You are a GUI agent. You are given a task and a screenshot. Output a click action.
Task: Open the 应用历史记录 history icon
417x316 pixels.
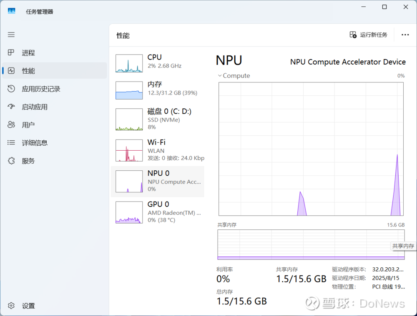pos(11,89)
